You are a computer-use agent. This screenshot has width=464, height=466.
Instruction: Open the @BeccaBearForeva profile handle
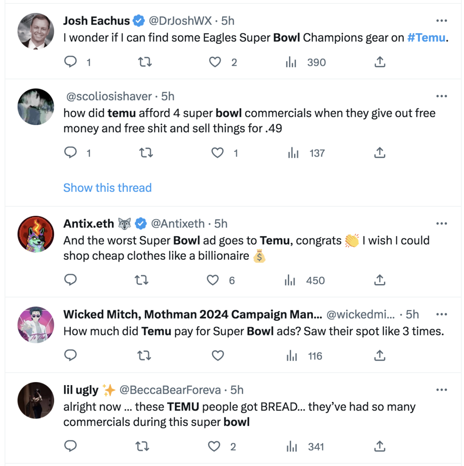[170, 390]
